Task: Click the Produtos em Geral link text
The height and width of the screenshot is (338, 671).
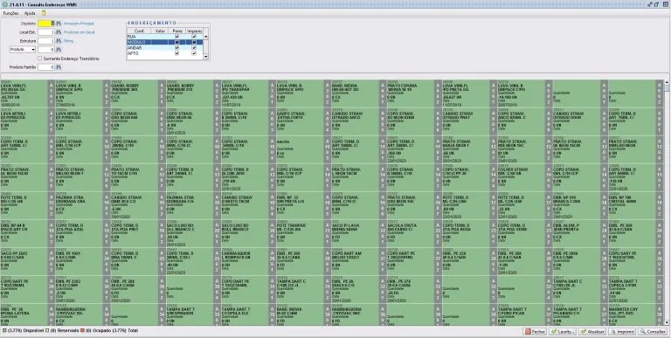Action: (80, 32)
